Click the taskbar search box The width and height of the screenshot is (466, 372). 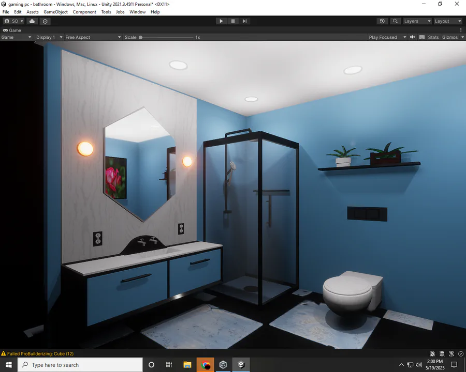pos(80,365)
